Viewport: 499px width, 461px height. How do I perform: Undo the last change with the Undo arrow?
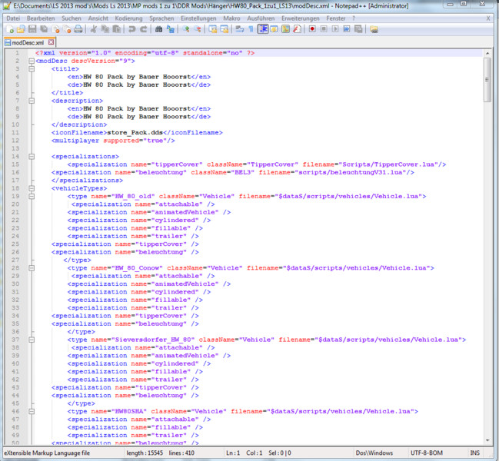point(131,29)
